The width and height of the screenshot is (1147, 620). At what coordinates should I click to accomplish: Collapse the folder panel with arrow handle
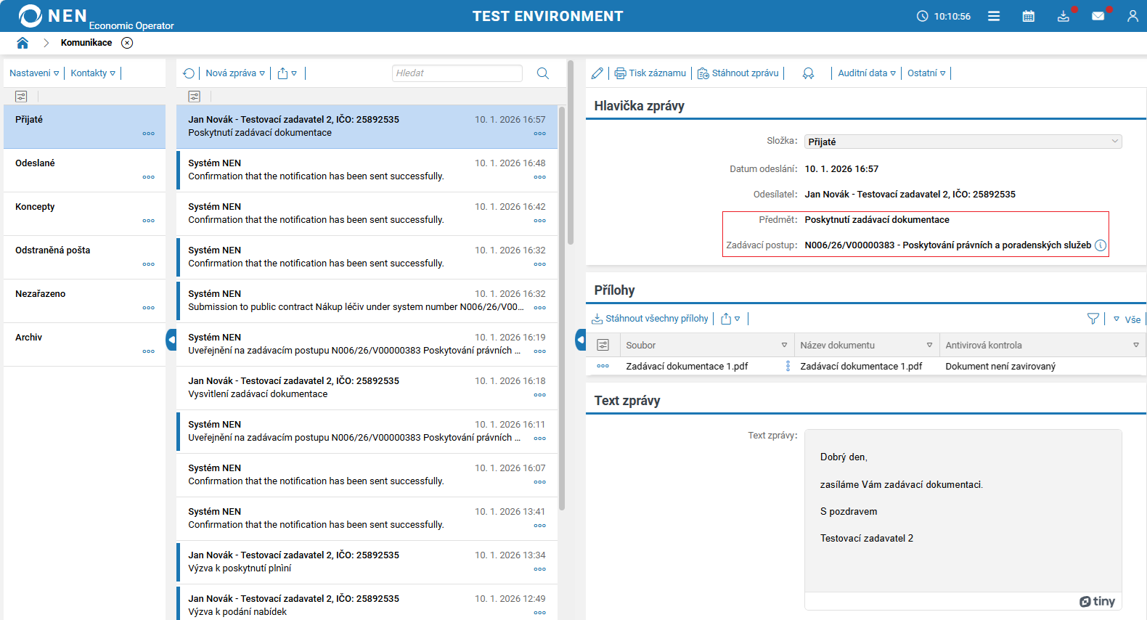[171, 339]
